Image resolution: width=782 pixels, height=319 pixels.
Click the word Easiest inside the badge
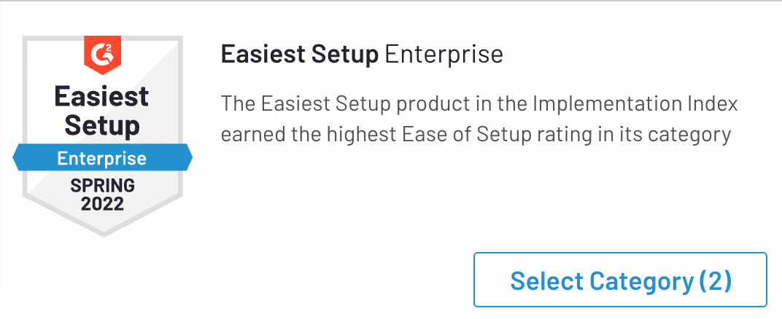click(102, 96)
